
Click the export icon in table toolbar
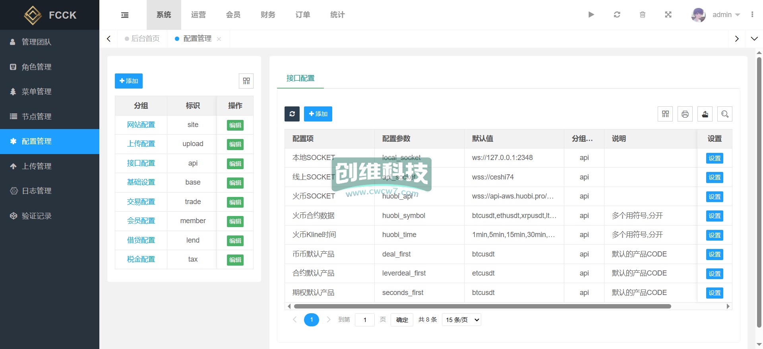click(x=705, y=114)
